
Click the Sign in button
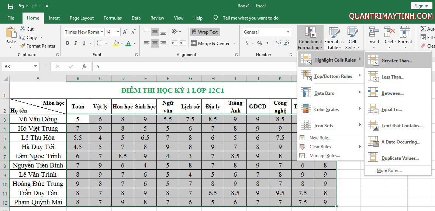421,6
